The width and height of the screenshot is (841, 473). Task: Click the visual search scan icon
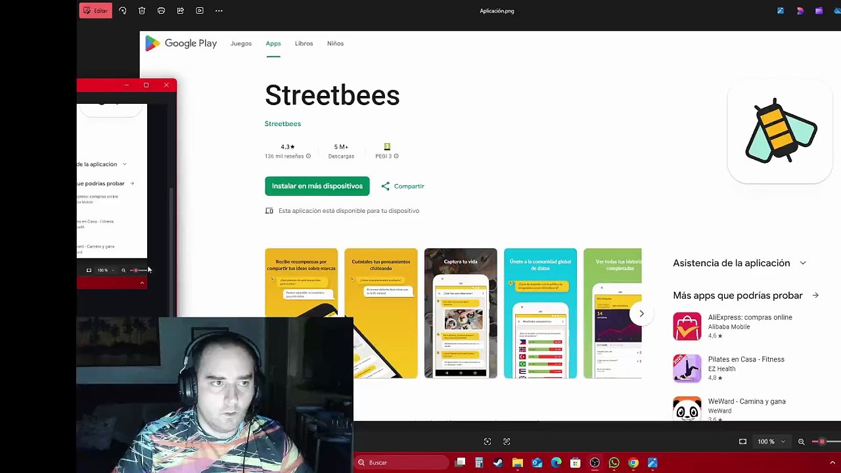click(x=487, y=441)
